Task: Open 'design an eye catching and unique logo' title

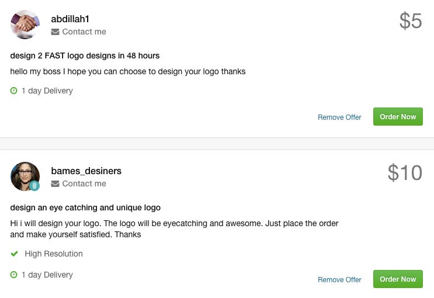Action: 85,207
